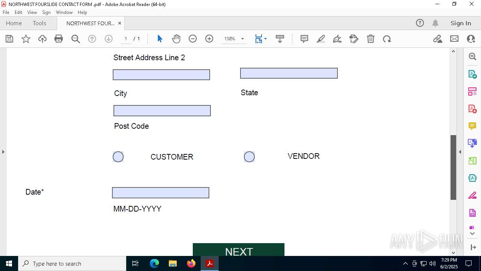Image resolution: width=481 pixels, height=271 pixels.
Task: Switch to the Tools tab
Action: (39, 23)
